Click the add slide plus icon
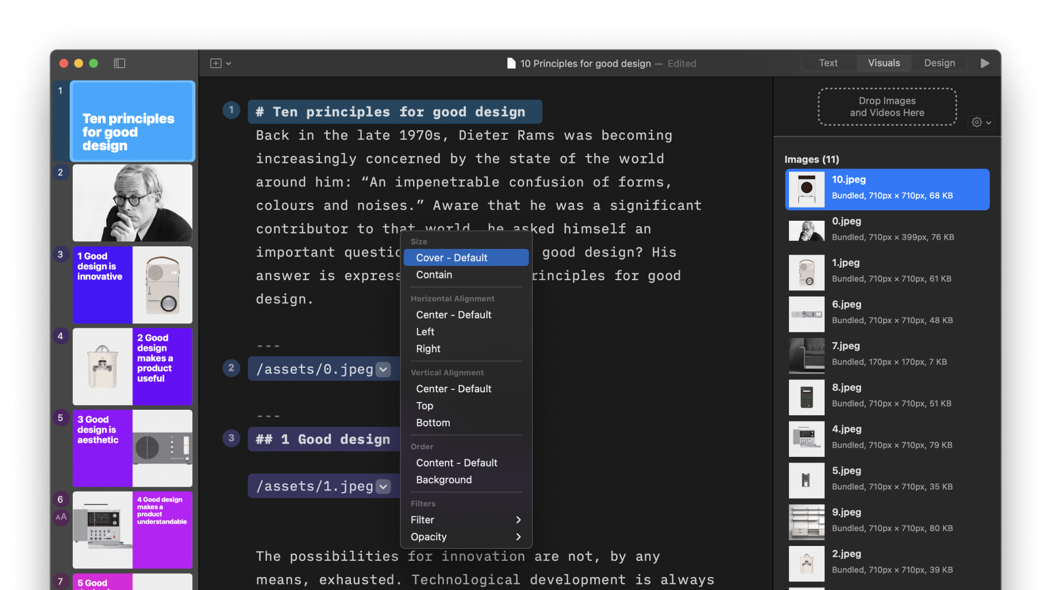This screenshot has height=590, width=1051. click(216, 64)
